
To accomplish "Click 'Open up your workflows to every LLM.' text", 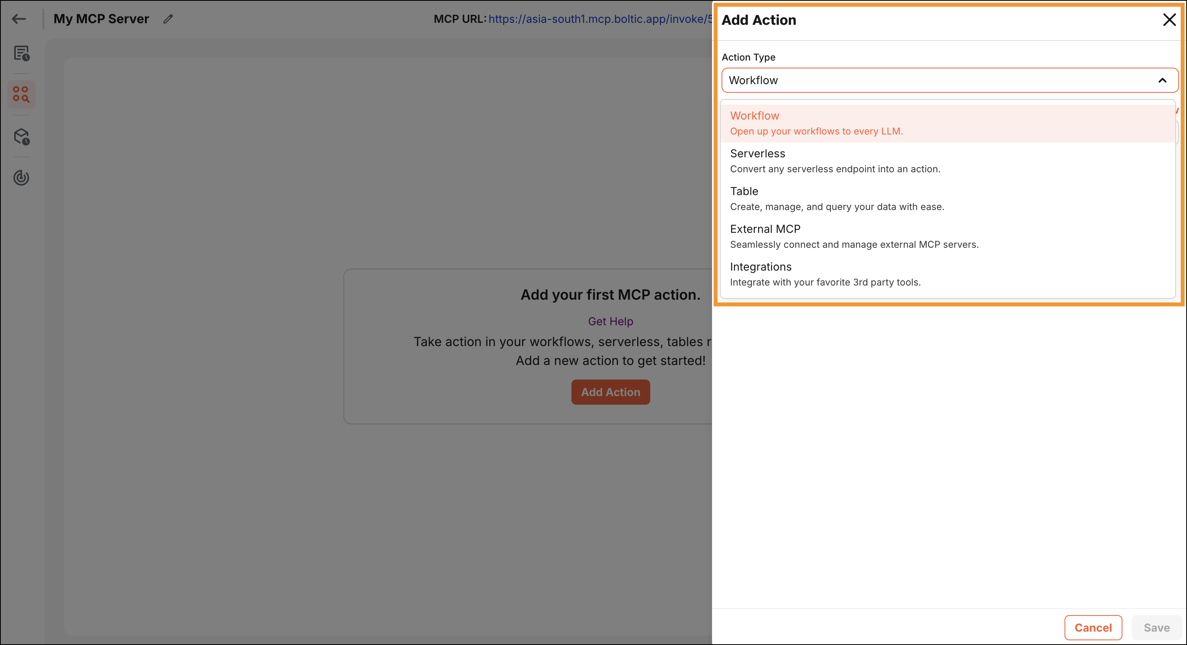I will click(x=816, y=132).
